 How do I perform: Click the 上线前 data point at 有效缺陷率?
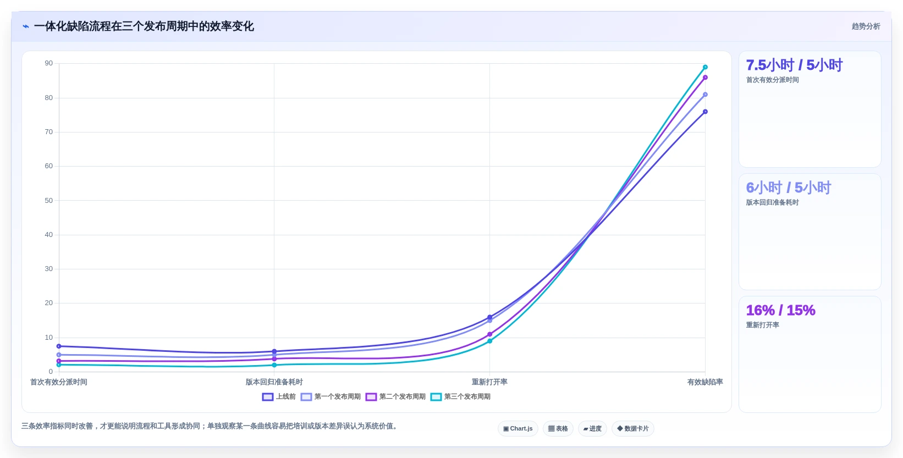tap(705, 112)
